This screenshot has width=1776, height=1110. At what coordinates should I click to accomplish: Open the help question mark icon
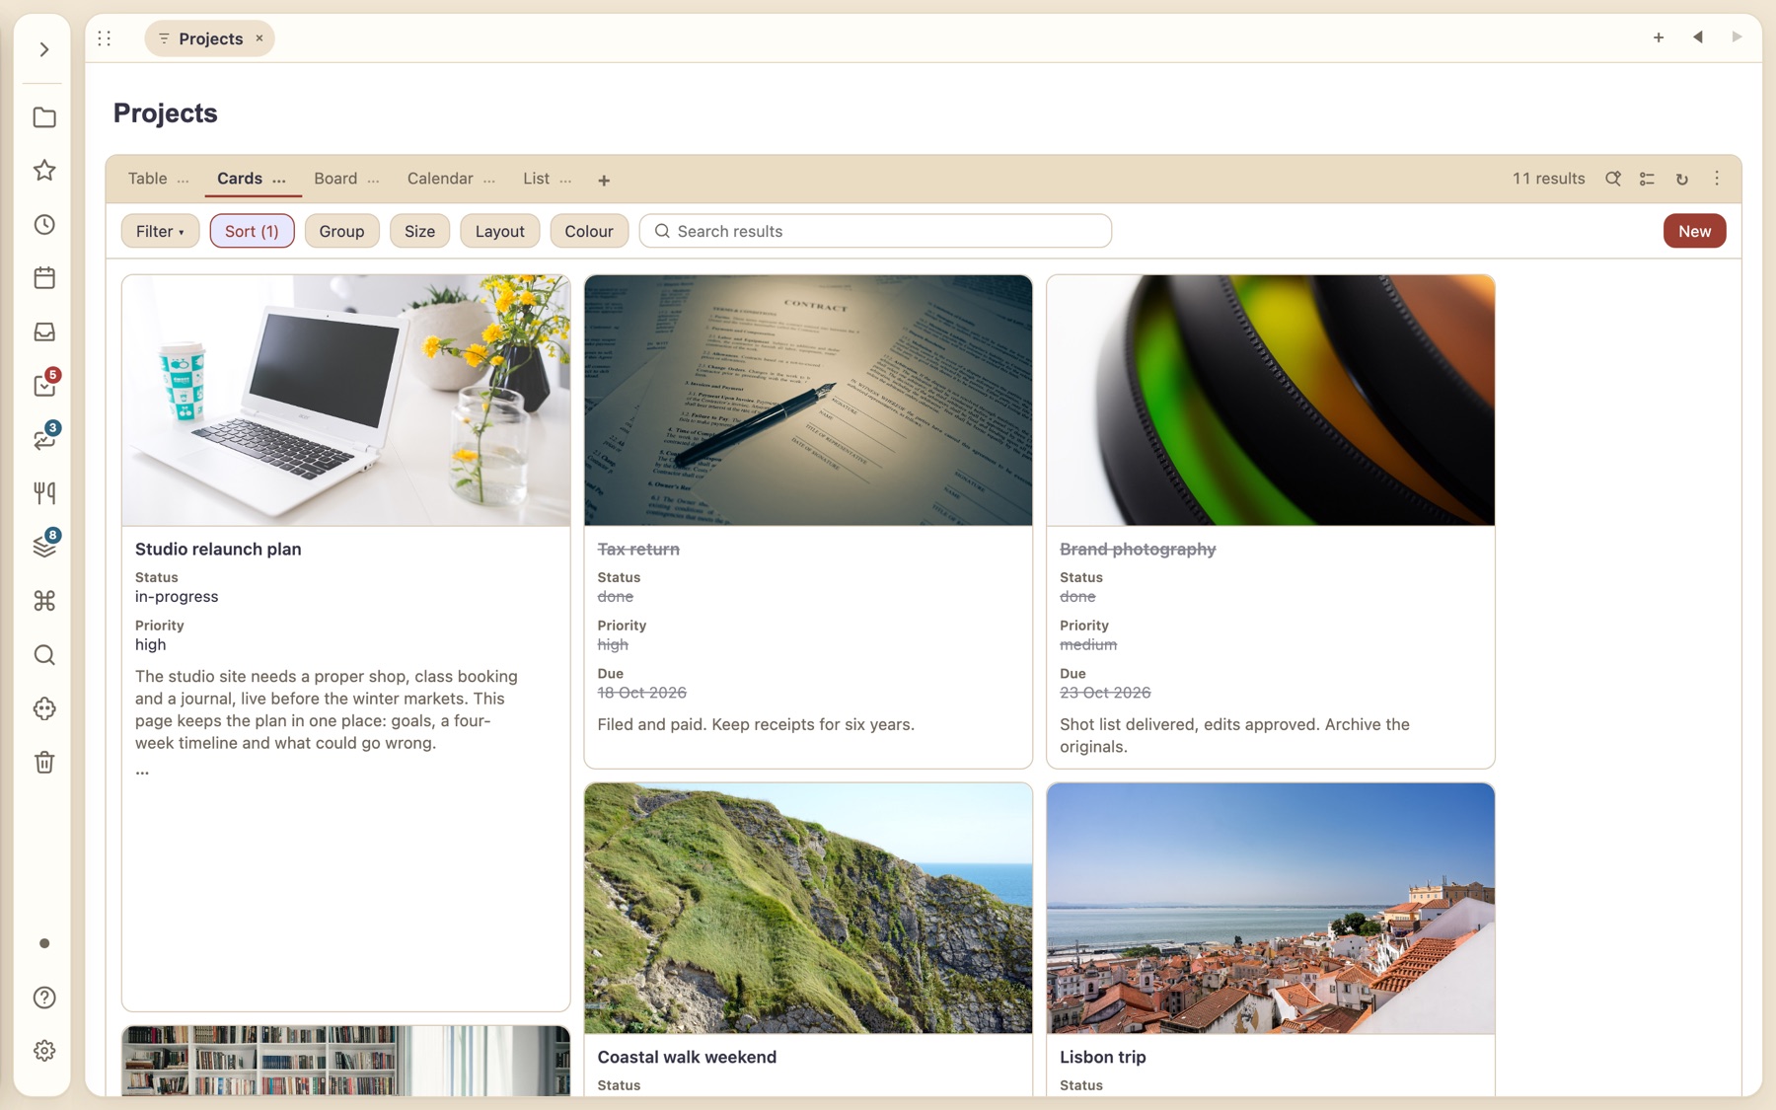(44, 998)
